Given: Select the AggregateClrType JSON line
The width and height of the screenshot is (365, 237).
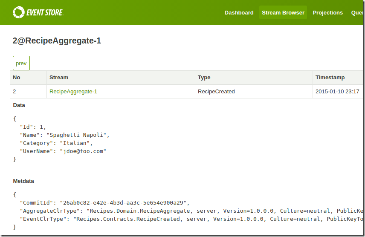Looking at the screenshot, I should pos(191,211).
